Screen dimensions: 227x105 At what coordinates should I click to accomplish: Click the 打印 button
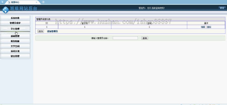pos(41,31)
